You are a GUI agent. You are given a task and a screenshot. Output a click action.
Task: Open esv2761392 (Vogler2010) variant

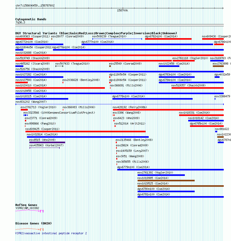click(155, 173)
